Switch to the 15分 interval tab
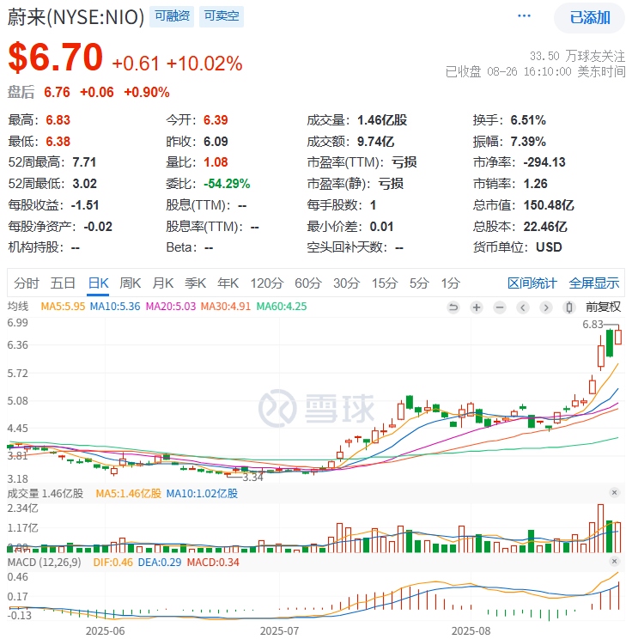This screenshot has height=639, width=626. pyautogui.click(x=385, y=283)
